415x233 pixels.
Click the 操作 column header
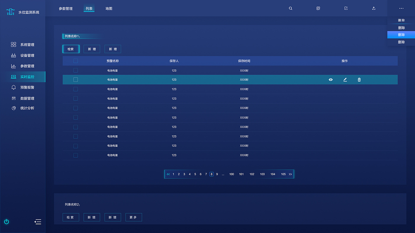pos(345,61)
